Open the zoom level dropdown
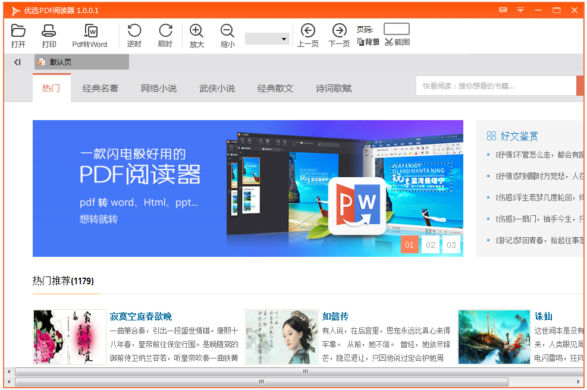Image resolution: width=587 pixels, height=390 pixels. point(267,38)
